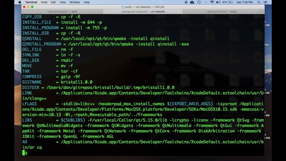
Task: Click the QINSTALL_PROGRAM variable name
Action: pyautogui.click(x=42, y=44)
